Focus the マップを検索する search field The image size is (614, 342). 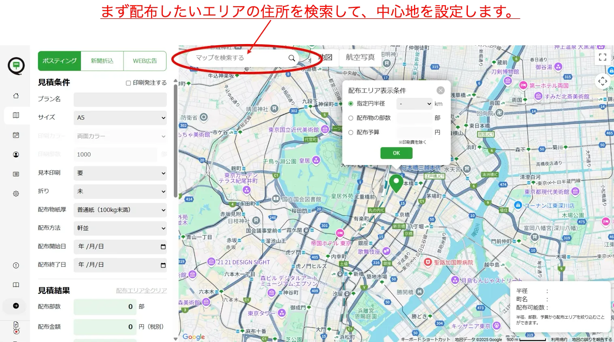[x=239, y=58]
